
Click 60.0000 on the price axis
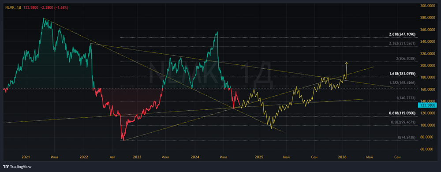pyautogui.click(x=427, y=149)
